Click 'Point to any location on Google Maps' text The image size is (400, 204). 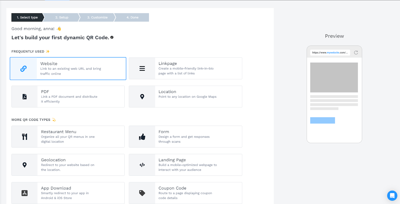[187, 97]
